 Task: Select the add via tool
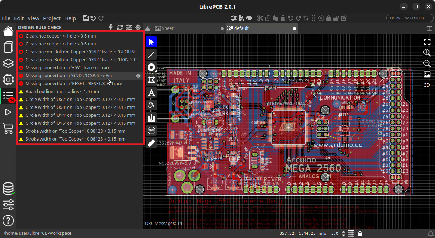(x=151, y=67)
